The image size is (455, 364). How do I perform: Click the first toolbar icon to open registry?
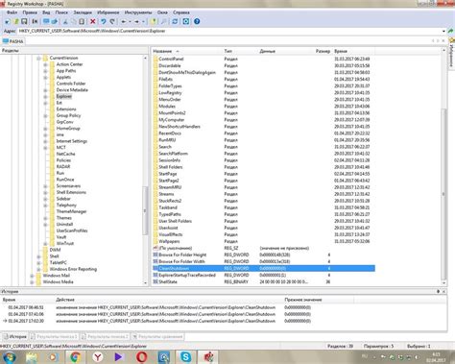7,21
